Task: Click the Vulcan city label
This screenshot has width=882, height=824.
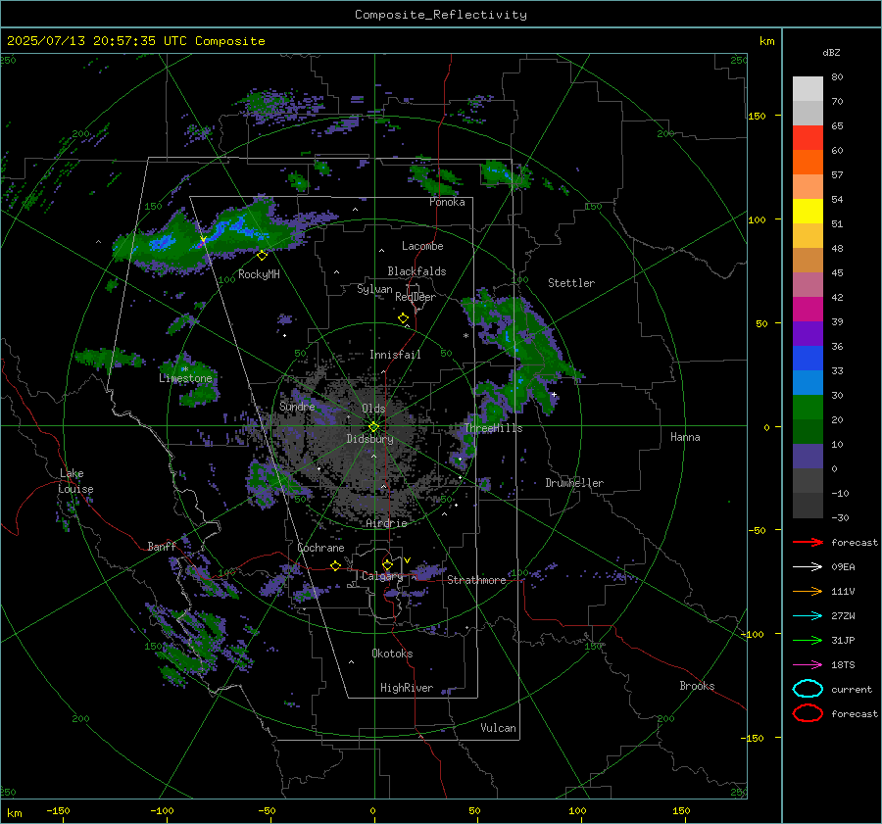Action: (x=498, y=728)
